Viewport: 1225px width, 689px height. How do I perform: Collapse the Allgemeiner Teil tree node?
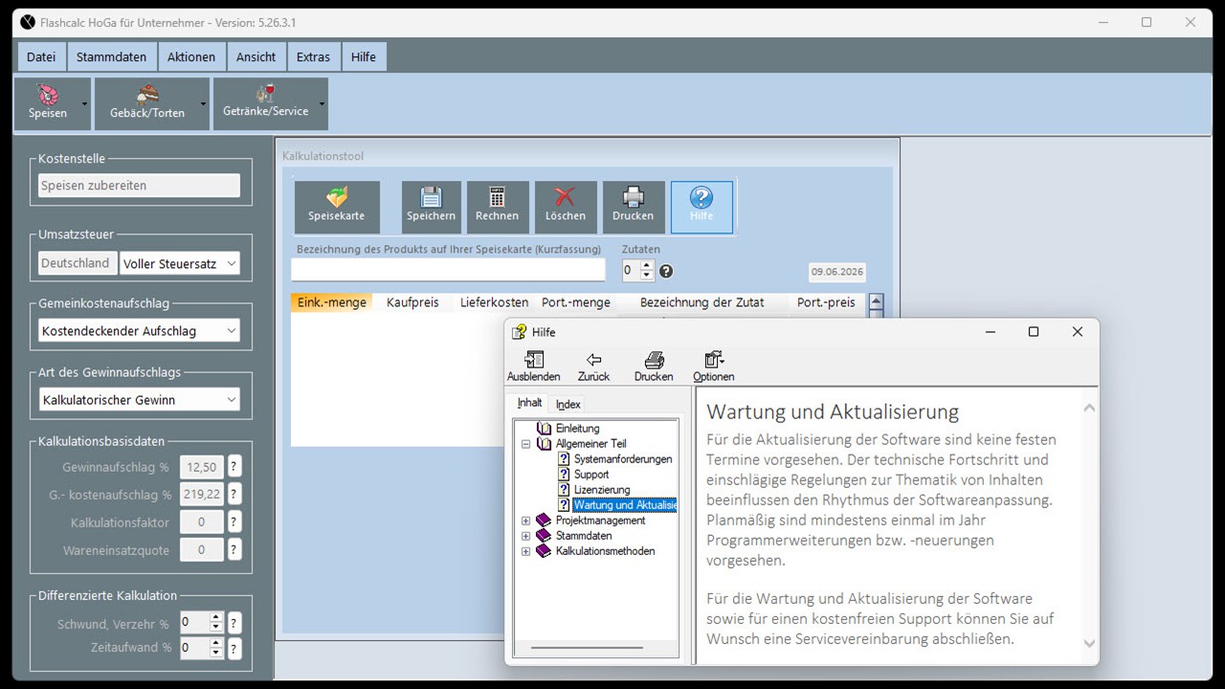pos(525,444)
